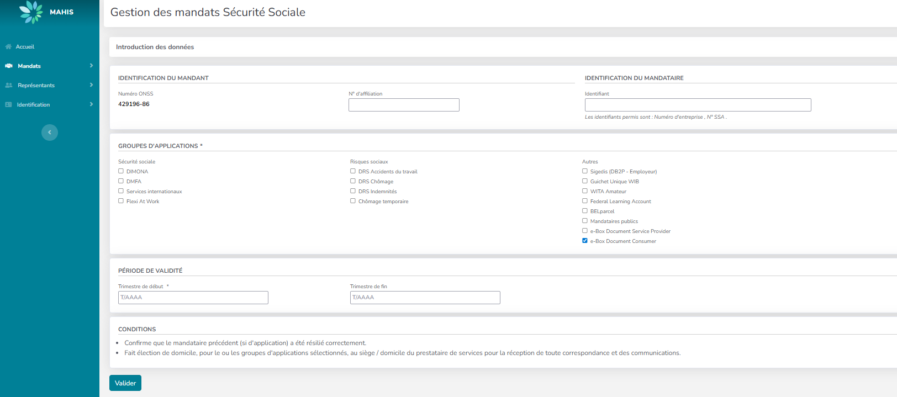Focus the Identifiant input field
Image resolution: width=897 pixels, height=397 pixels.
[x=698, y=105]
